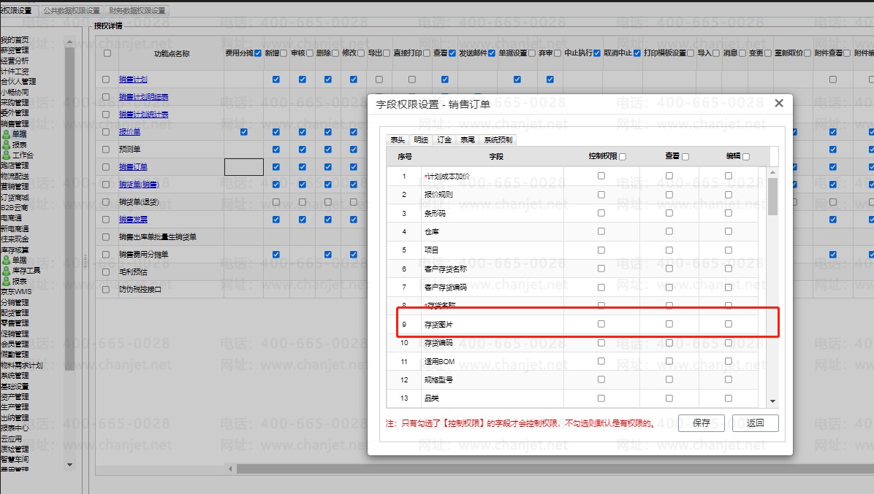Select the 销售计划 row checkbox

106,80
